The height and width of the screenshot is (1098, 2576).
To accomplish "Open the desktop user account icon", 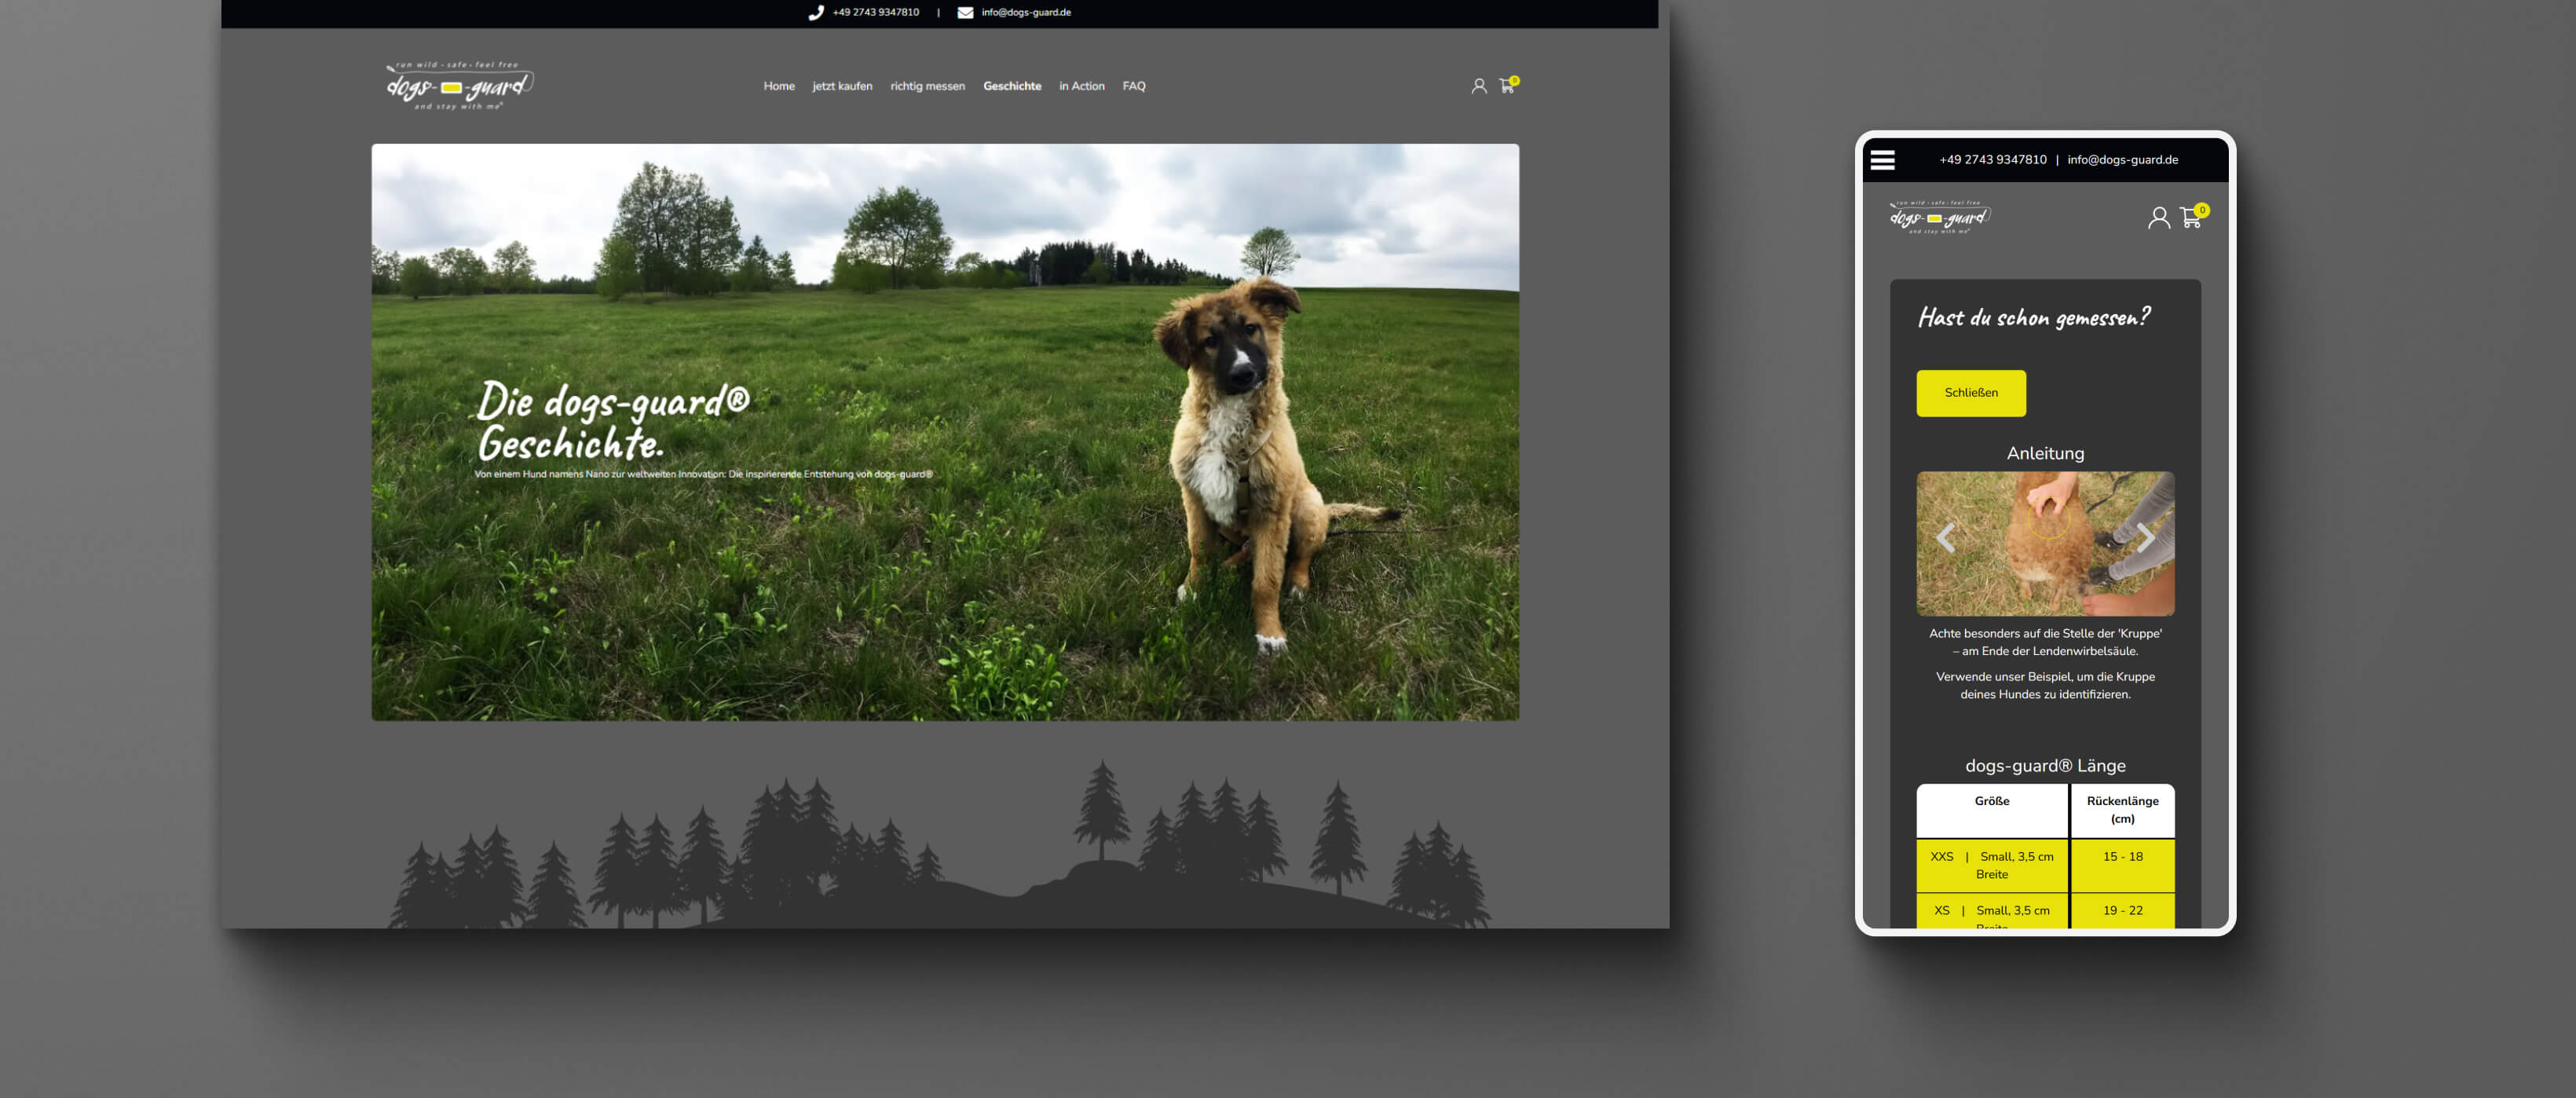I will 1478,87.
